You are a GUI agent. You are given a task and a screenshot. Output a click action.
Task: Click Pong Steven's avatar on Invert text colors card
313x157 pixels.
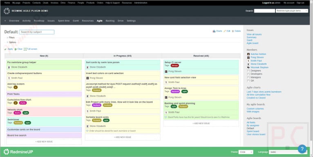click(87, 78)
